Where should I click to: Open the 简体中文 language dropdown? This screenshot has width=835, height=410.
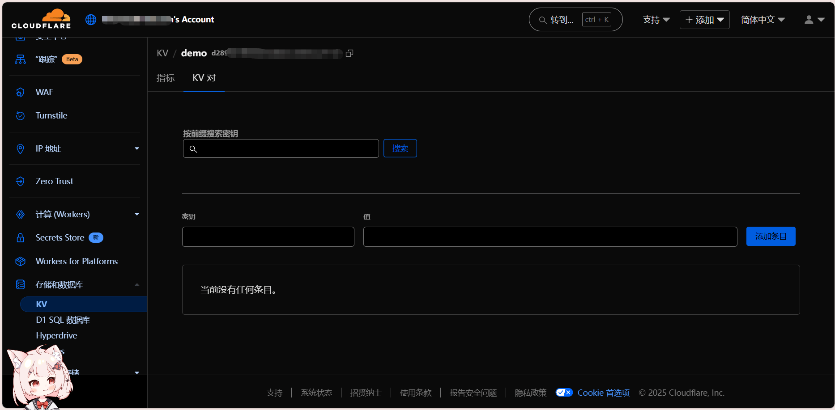click(763, 20)
